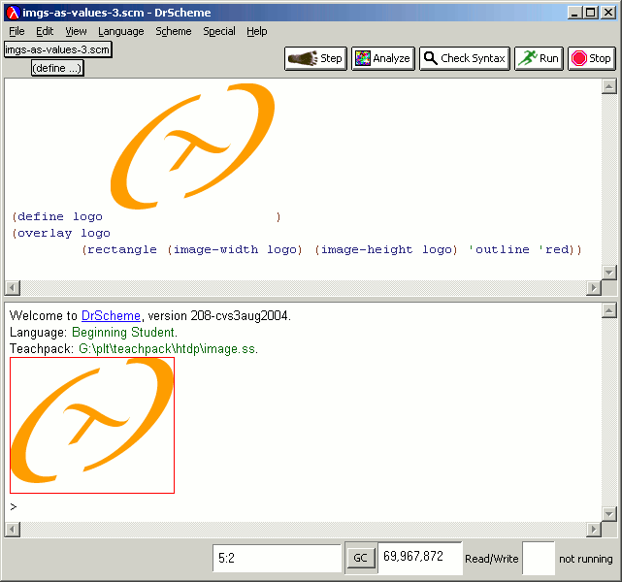The width and height of the screenshot is (622, 582).
Task: Click the 'red symbol in the code
Action: coord(555,249)
